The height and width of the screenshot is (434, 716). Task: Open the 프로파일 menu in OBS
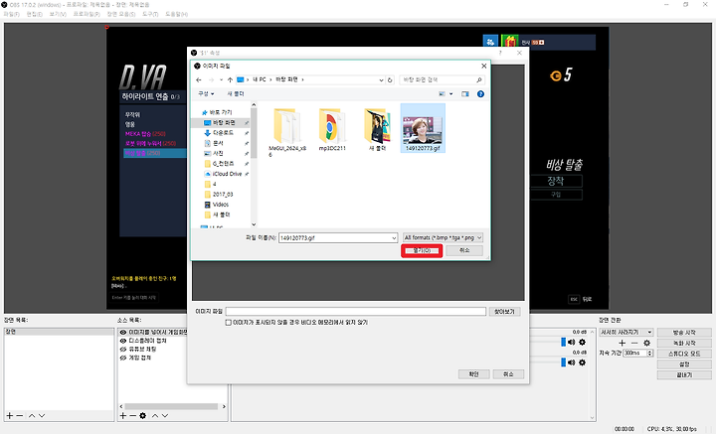pyautogui.click(x=87, y=14)
